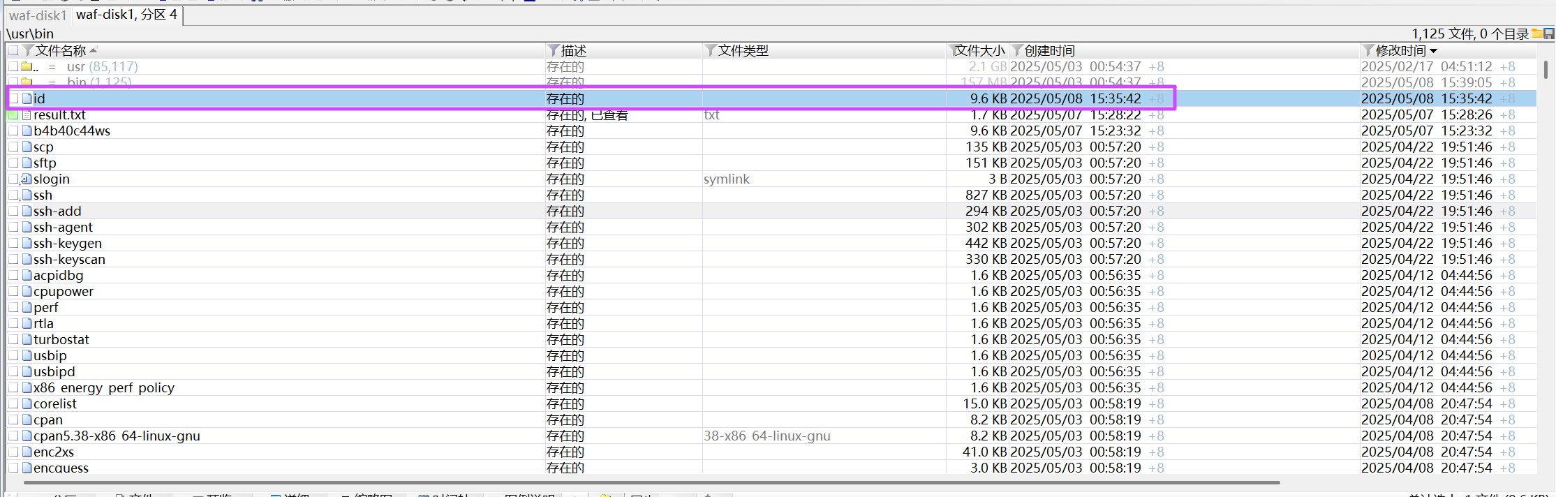The height and width of the screenshot is (497, 1556).
Task: Click the save disk icon at top right
Action: (x=1549, y=34)
